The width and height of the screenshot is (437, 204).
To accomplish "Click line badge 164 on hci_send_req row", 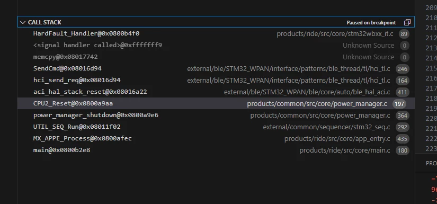I will (402, 81).
